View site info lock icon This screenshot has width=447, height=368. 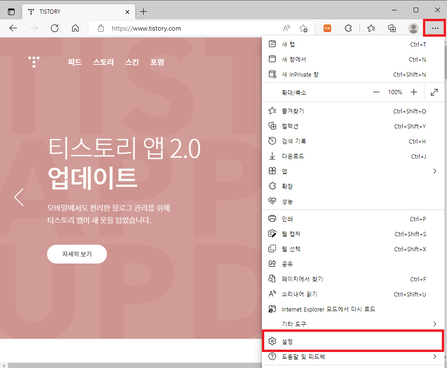coord(101,28)
